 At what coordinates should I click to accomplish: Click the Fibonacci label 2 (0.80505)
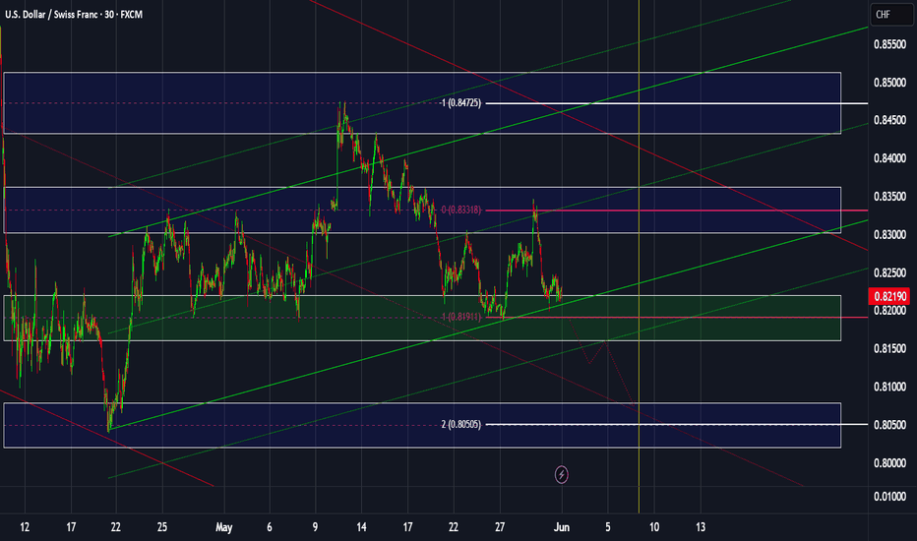(460, 425)
